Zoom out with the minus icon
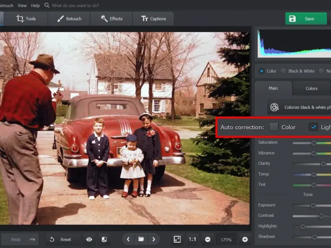Viewport: 331px width, 248px height. 208,239
